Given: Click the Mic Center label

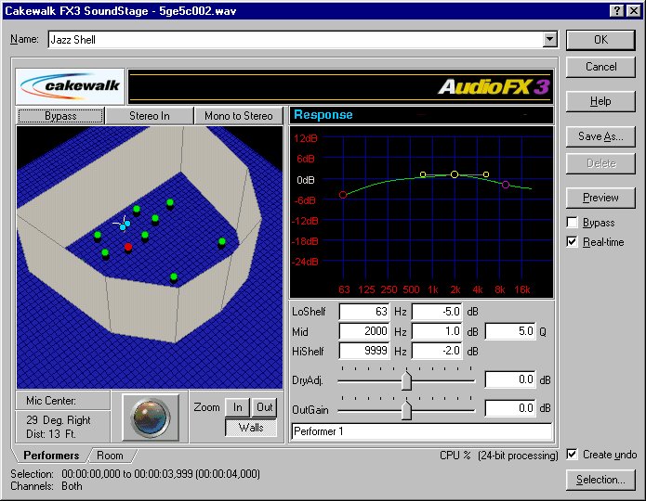Looking at the screenshot, I should 51,401.
